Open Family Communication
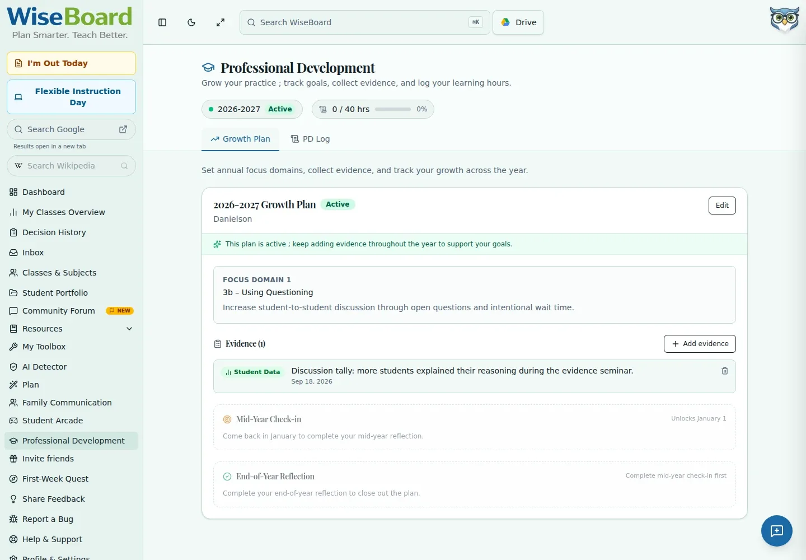 [71, 403]
